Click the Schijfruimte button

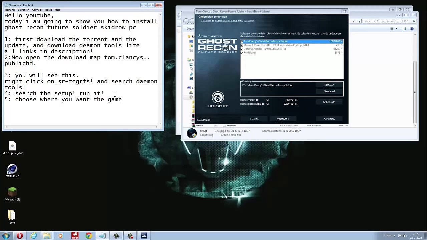[x=329, y=102]
